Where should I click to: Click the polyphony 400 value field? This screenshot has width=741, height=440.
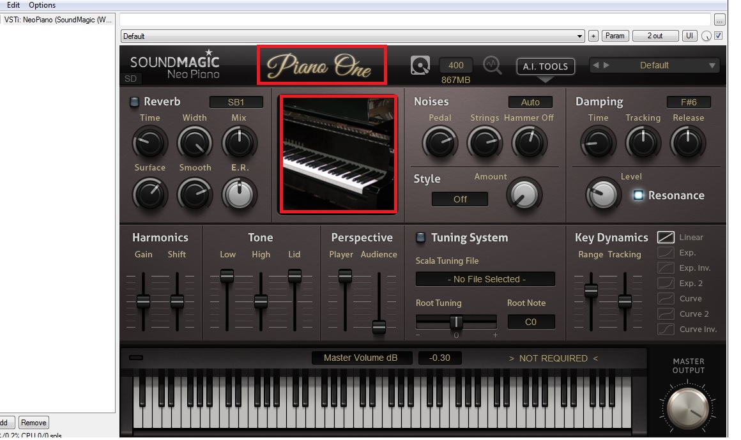point(455,65)
